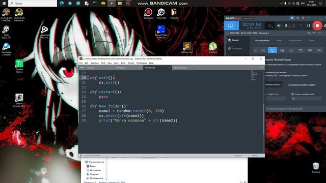This screenshot has height=183, width=326.
Task: Toggle the side bar icon in Sublime status bar
Action: (81, 156)
